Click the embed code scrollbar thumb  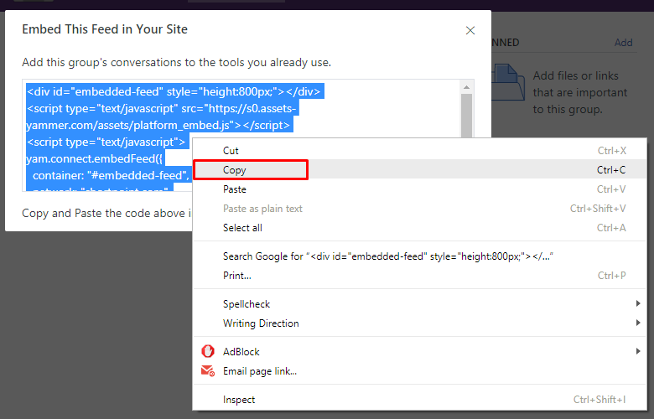point(466,116)
